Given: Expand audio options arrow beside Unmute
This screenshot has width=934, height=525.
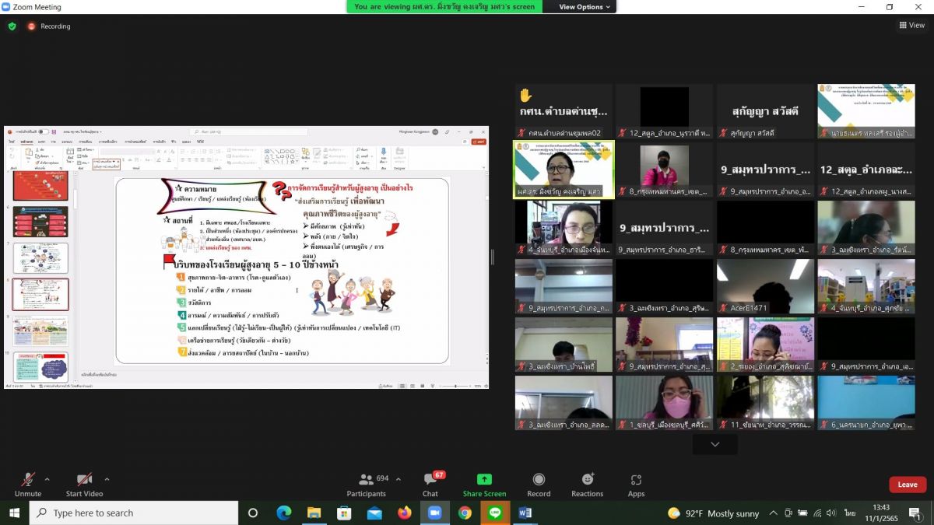Looking at the screenshot, I should [47, 479].
